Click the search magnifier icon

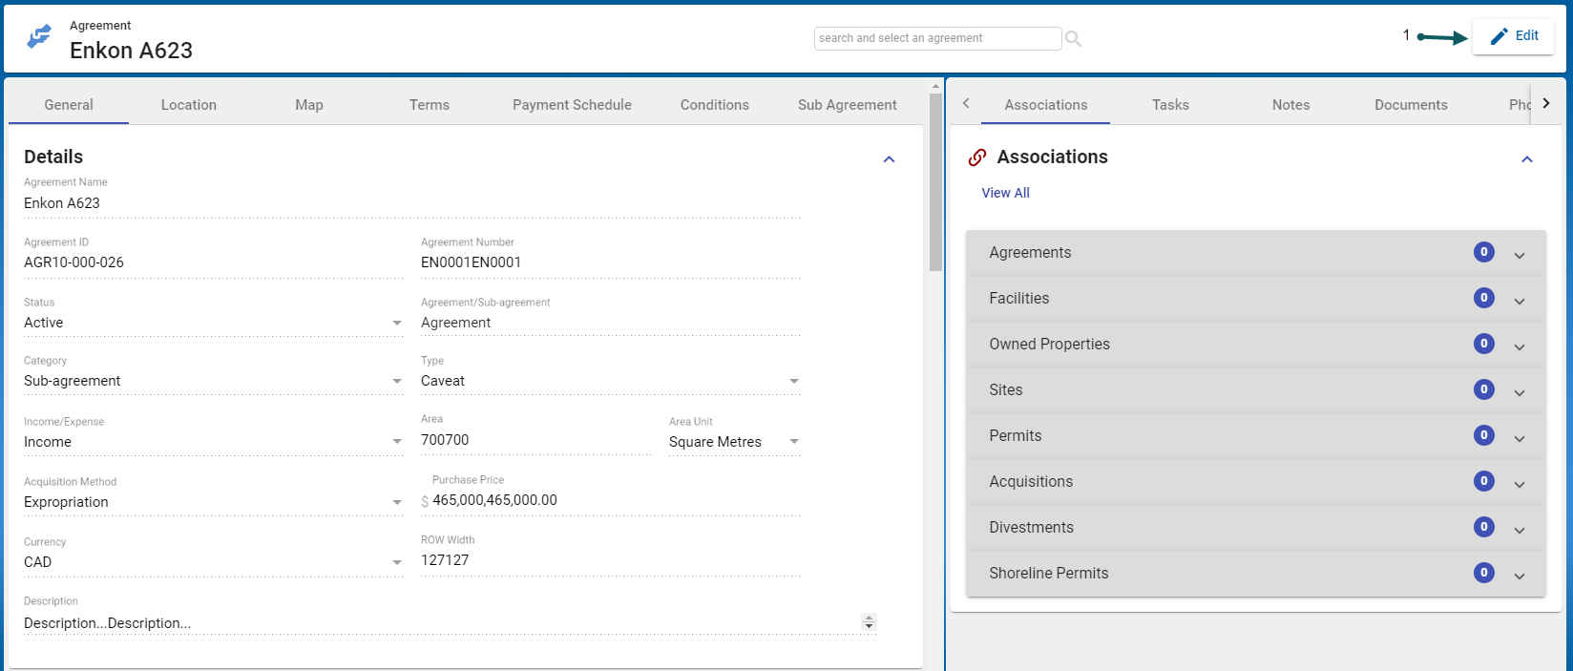(x=1074, y=39)
